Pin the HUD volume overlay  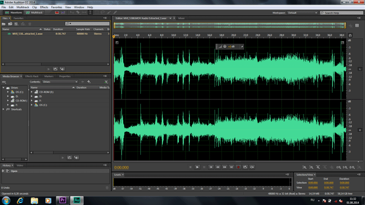[242, 46]
